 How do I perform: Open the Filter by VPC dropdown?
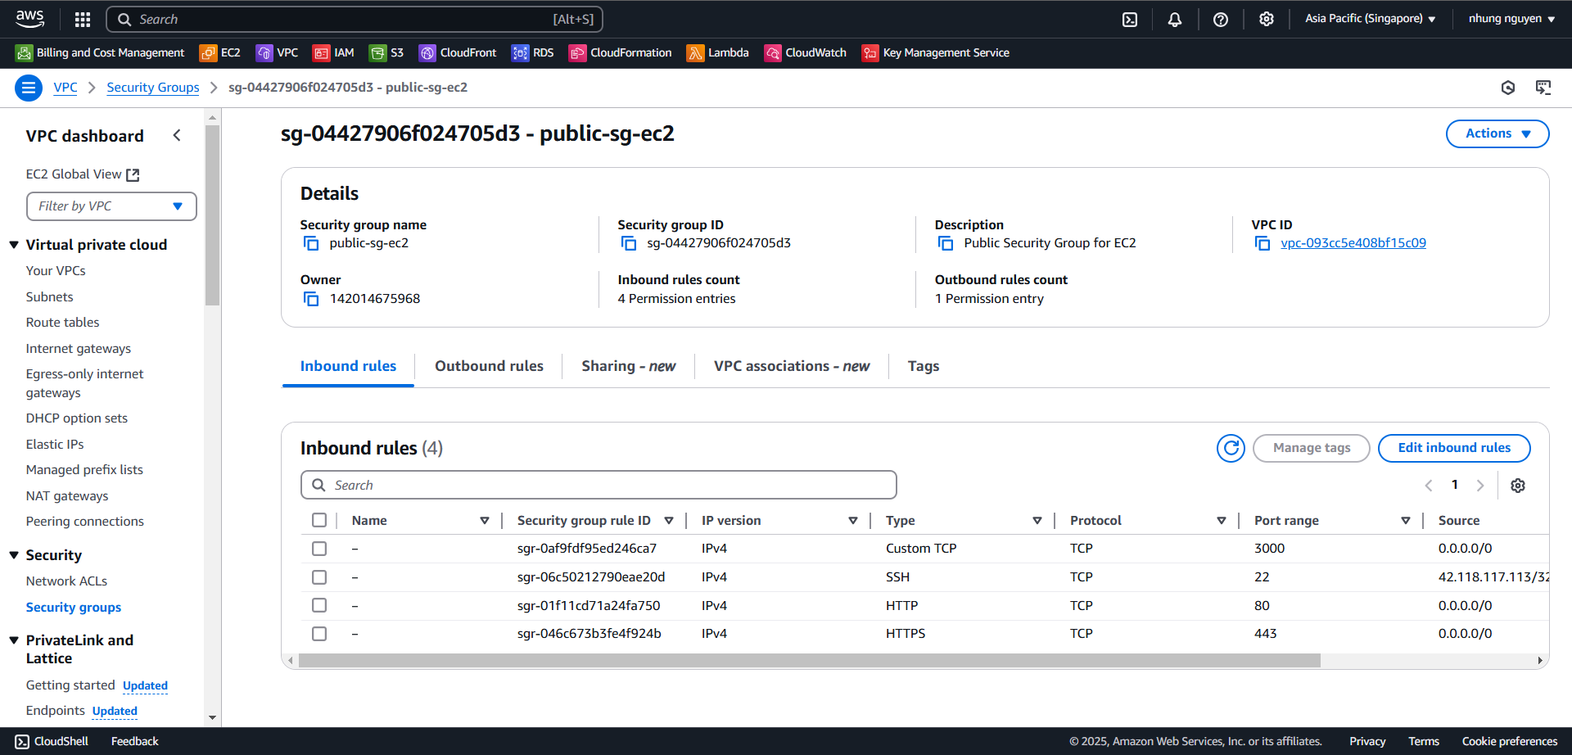(x=111, y=206)
